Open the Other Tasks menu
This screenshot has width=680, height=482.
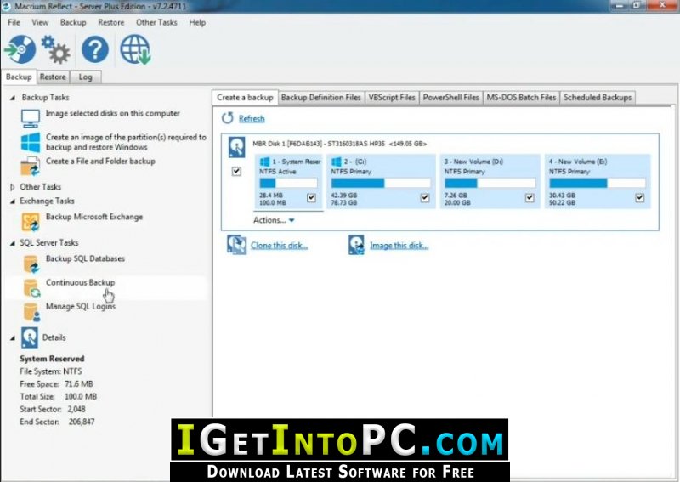156,22
